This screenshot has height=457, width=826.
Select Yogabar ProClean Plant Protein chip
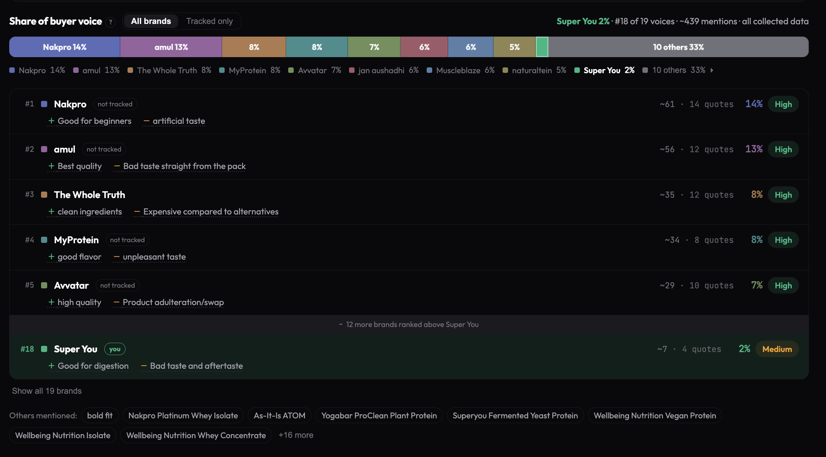click(379, 416)
